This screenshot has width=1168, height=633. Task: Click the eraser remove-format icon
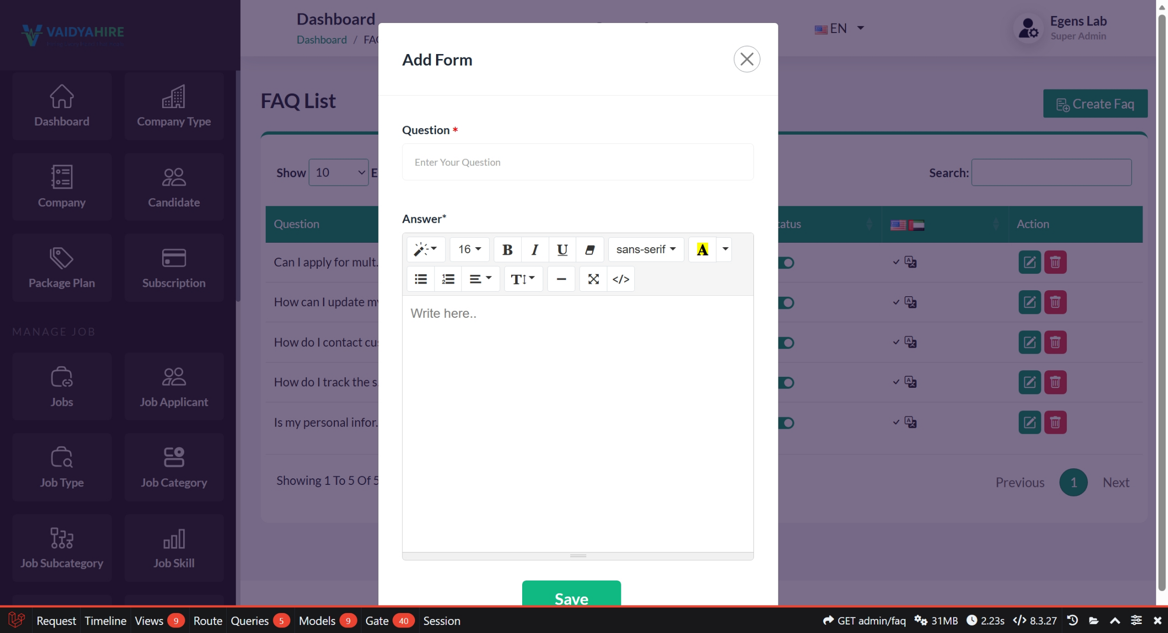[590, 249]
